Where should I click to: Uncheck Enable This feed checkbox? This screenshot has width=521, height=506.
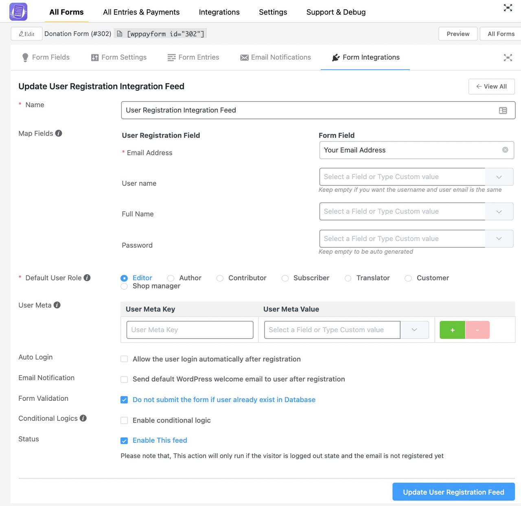pyautogui.click(x=124, y=440)
